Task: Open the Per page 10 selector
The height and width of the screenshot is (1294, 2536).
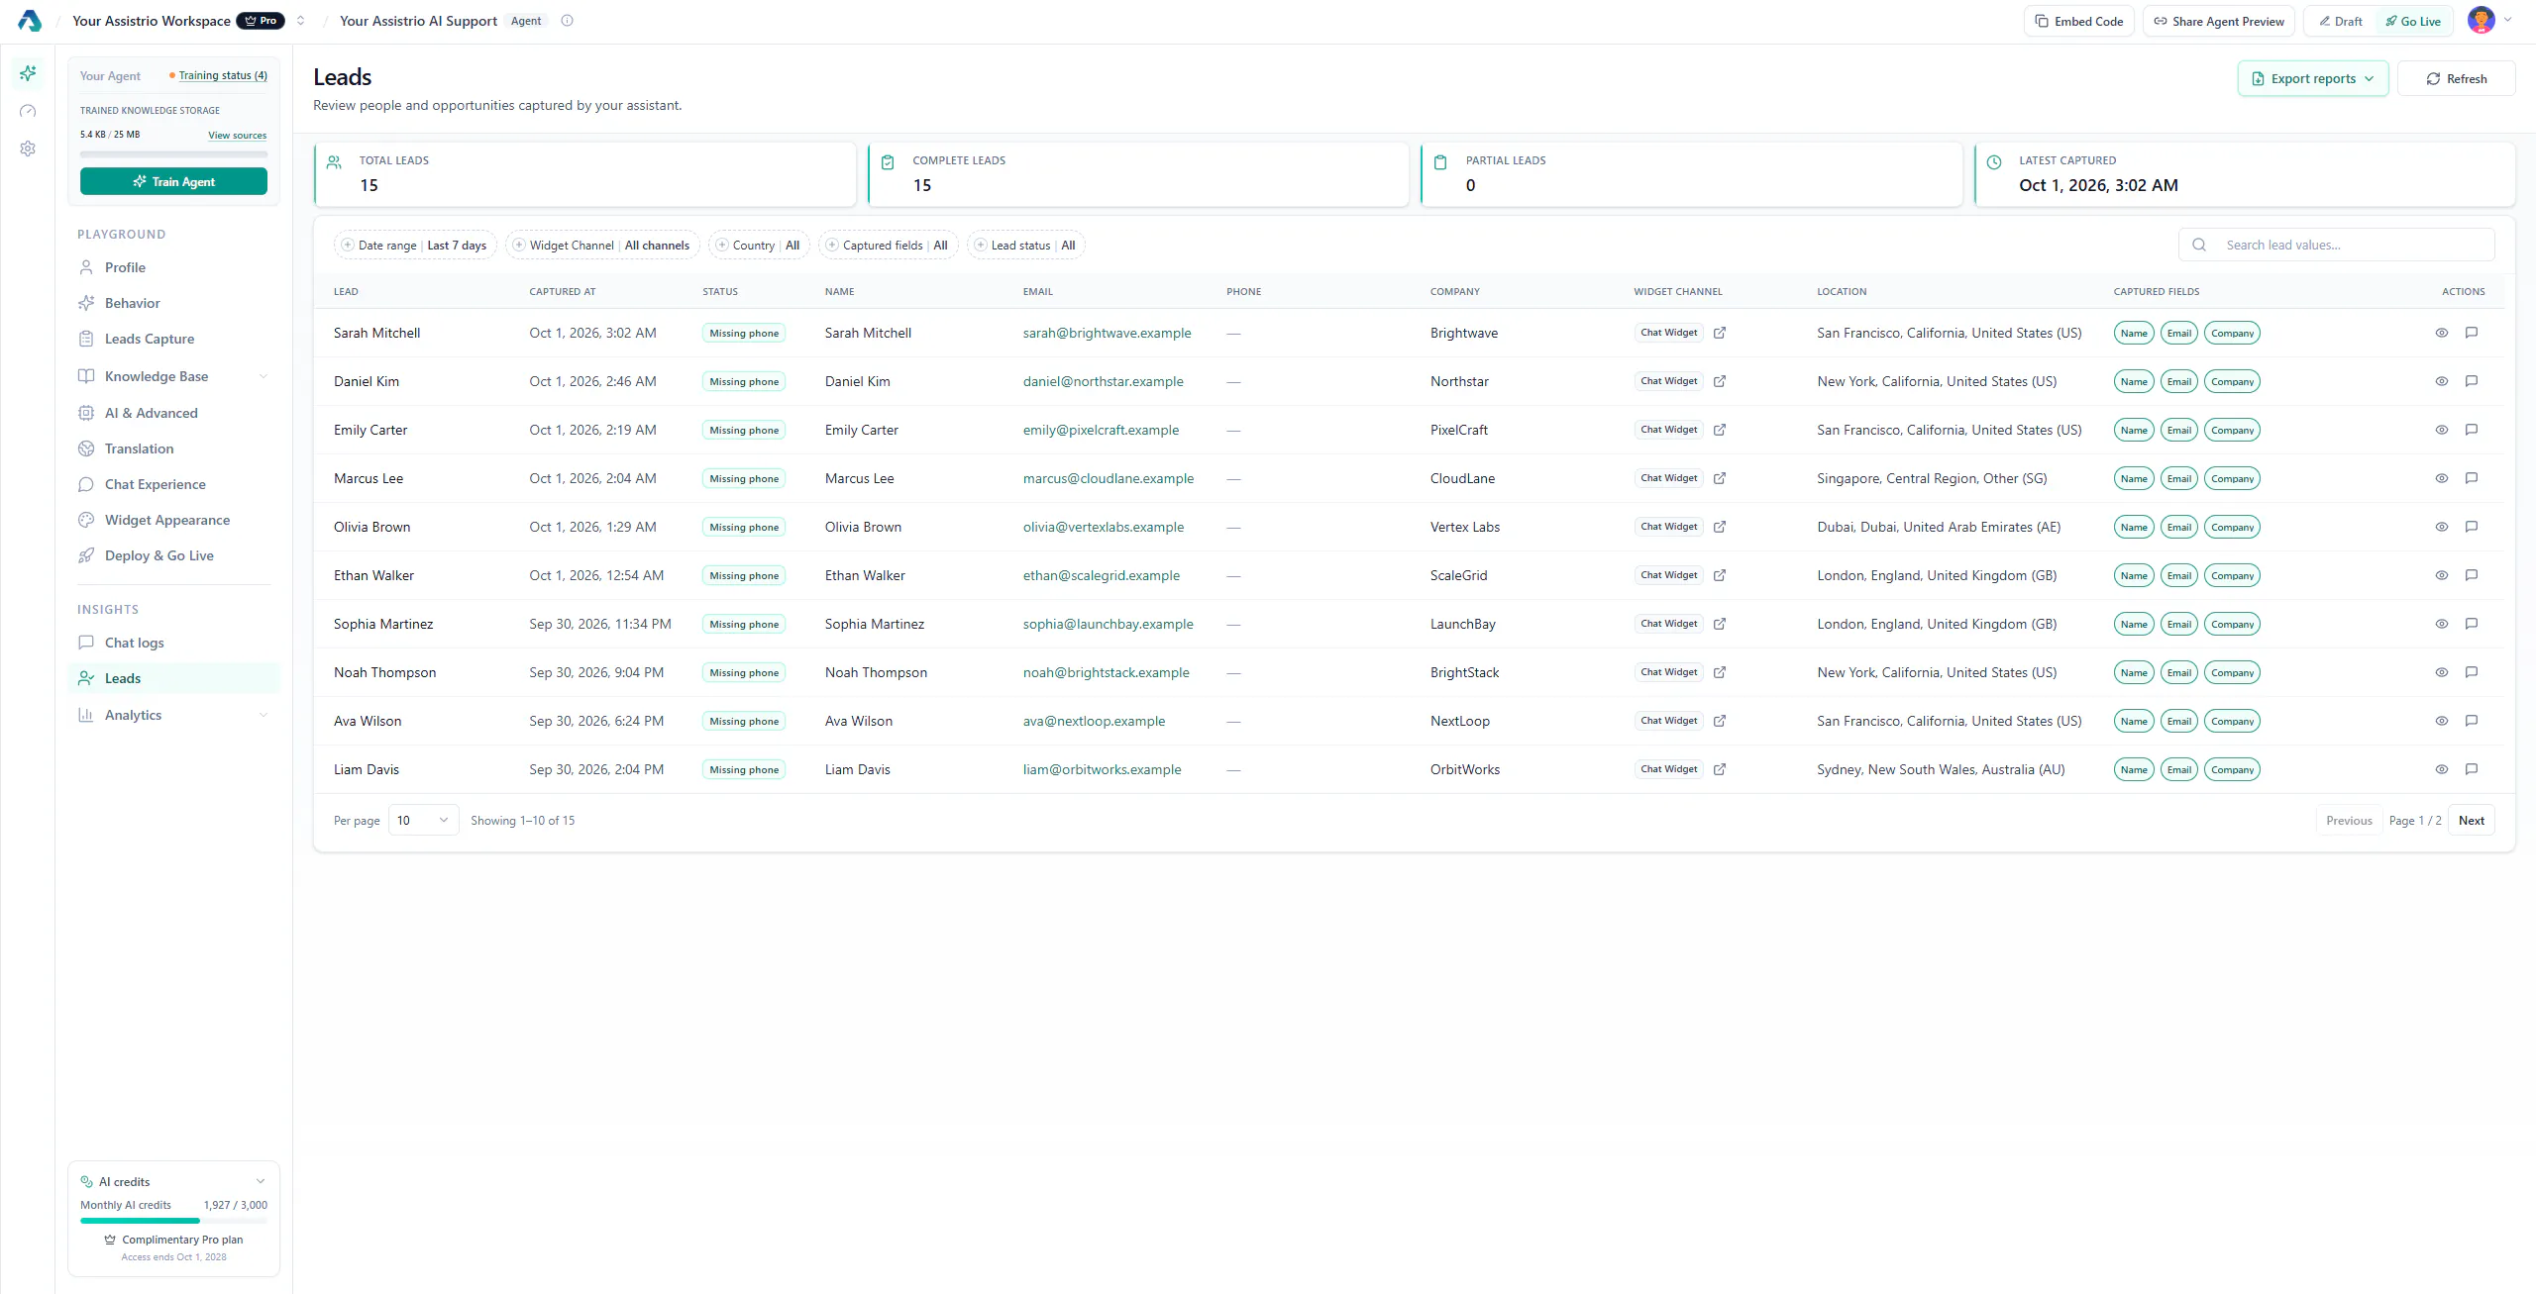Action: pyautogui.click(x=423, y=821)
